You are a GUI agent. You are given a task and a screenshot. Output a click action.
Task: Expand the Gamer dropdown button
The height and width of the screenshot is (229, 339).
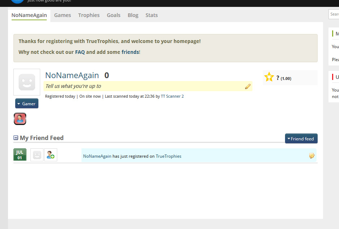point(27,103)
